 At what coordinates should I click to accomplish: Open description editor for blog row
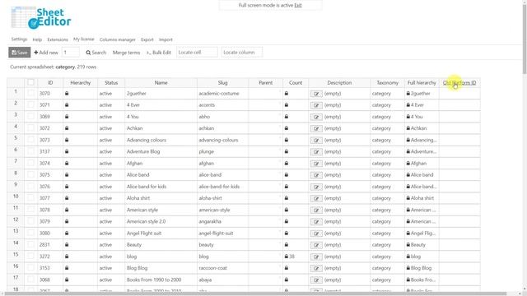coord(316,257)
